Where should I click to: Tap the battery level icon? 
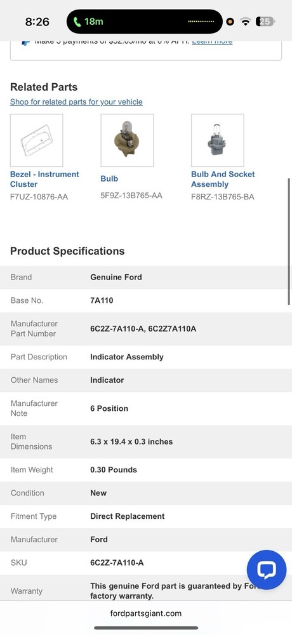(x=265, y=22)
